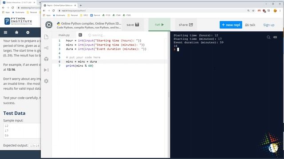Screen dimensions: 284x159
Task: Share the repl
Action: tap(185, 25)
